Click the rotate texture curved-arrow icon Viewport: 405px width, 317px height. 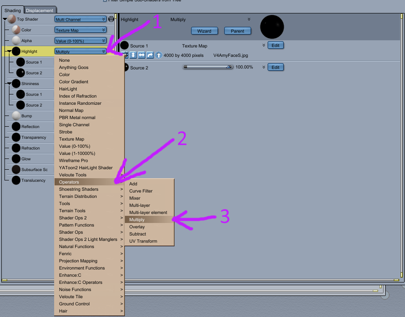pyautogui.click(x=150, y=55)
